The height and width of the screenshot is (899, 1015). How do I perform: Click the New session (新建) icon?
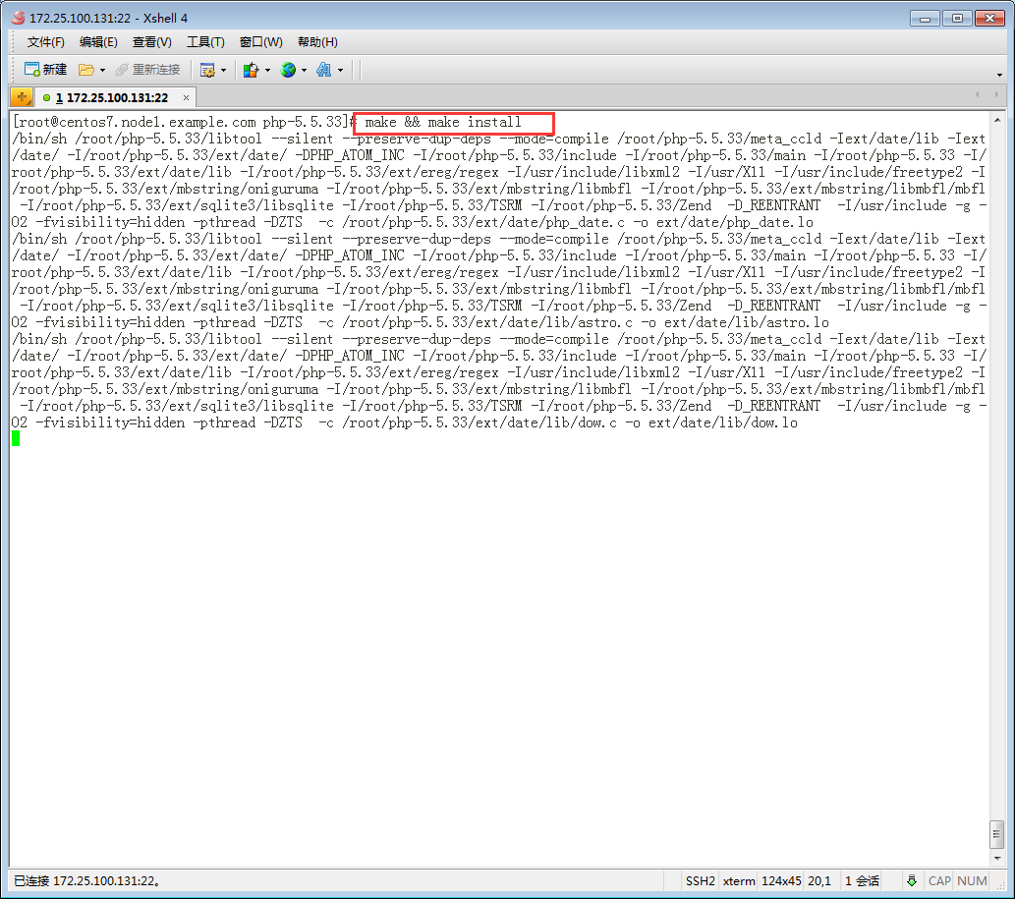(44, 70)
